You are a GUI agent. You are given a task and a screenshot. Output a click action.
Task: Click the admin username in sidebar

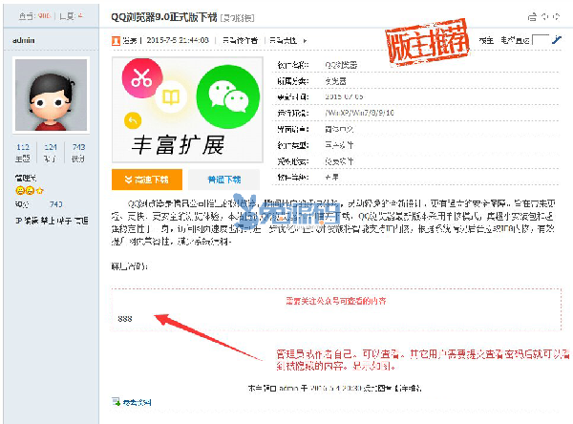point(24,40)
